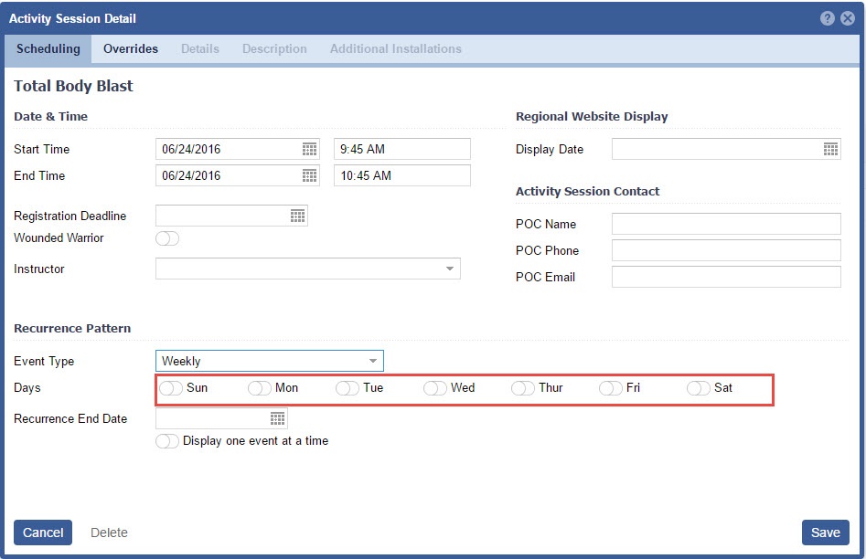Toggle Display one event at a time
The height and width of the screenshot is (559, 866).
click(167, 441)
